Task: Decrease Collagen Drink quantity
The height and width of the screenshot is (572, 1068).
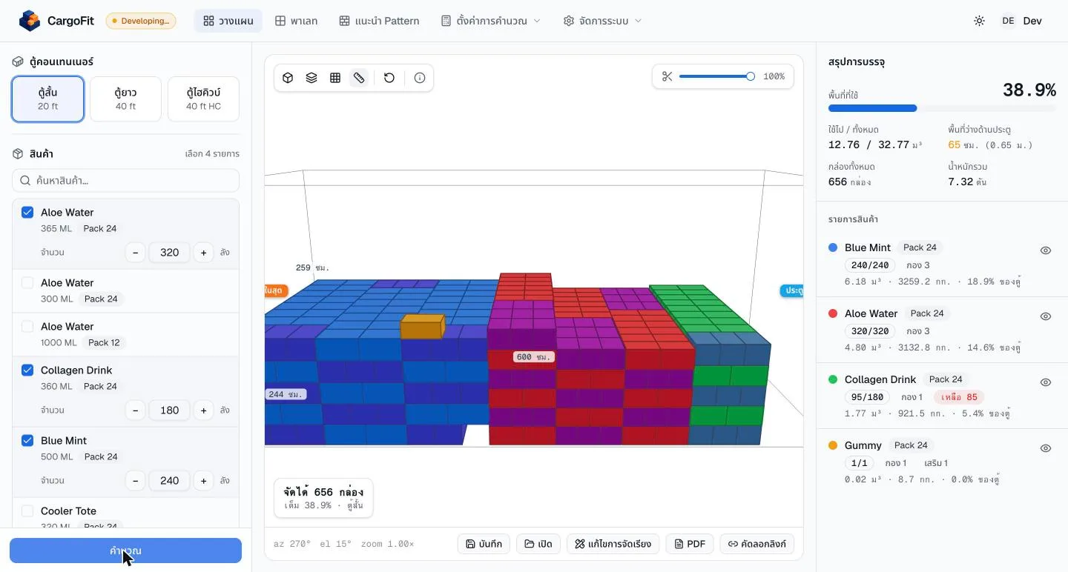Action: [x=135, y=410]
